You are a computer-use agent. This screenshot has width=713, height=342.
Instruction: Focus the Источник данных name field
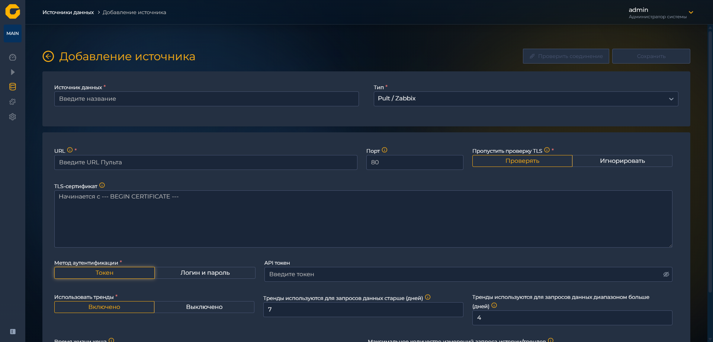click(x=206, y=99)
